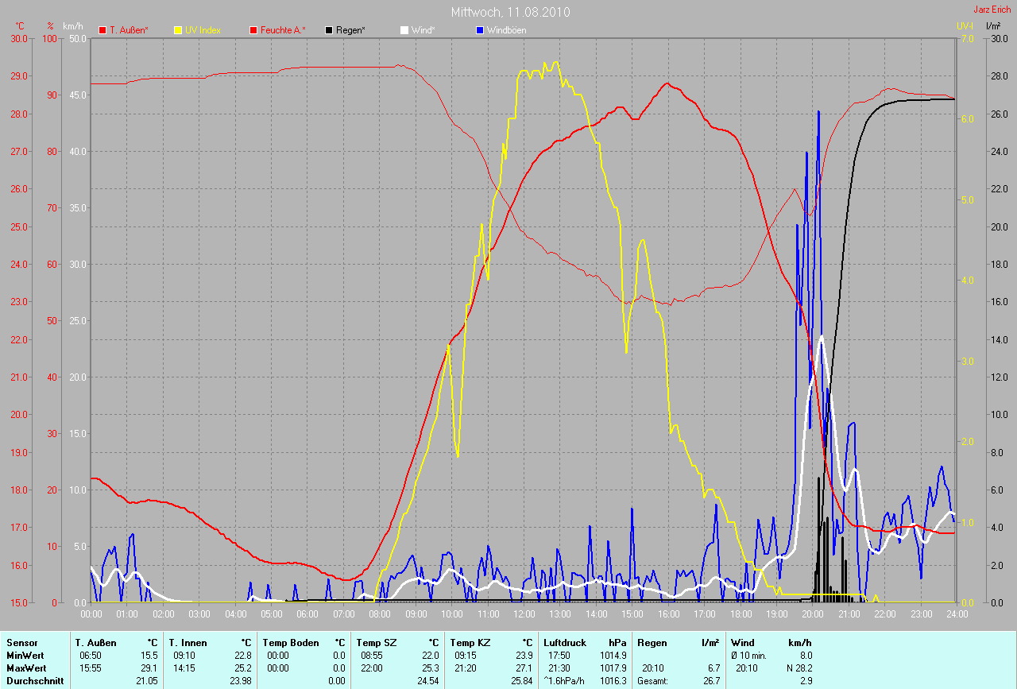1017x689 pixels.
Task: Select the Windböen legend label
Action: [506, 30]
